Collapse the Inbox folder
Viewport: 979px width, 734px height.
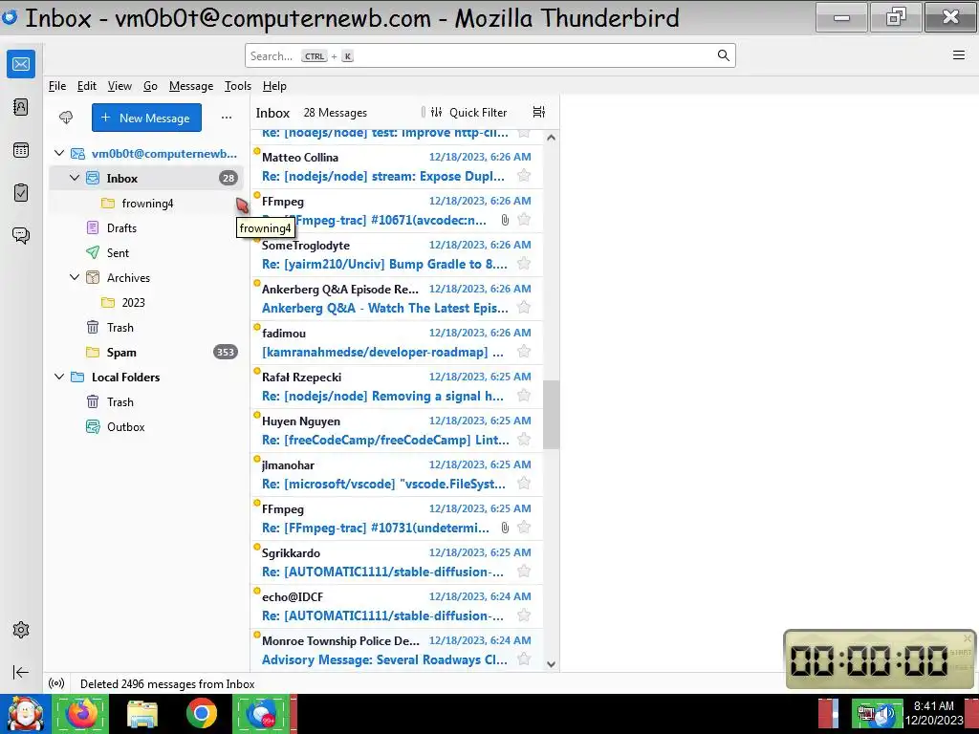pos(75,178)
